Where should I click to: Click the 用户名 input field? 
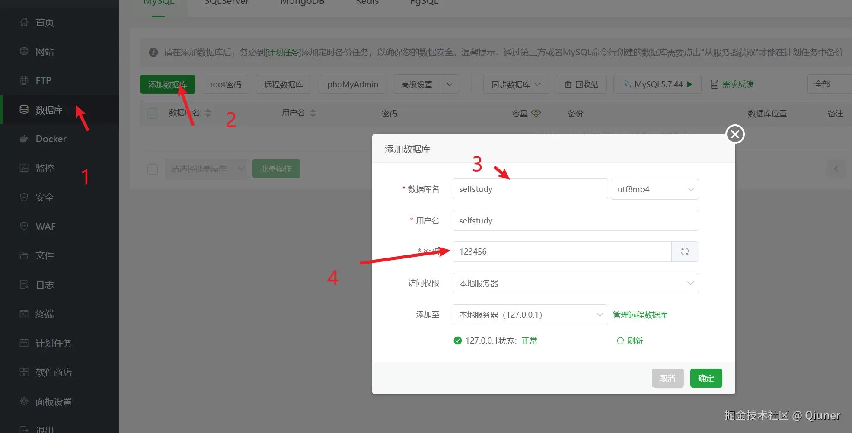tap(575, 220)
